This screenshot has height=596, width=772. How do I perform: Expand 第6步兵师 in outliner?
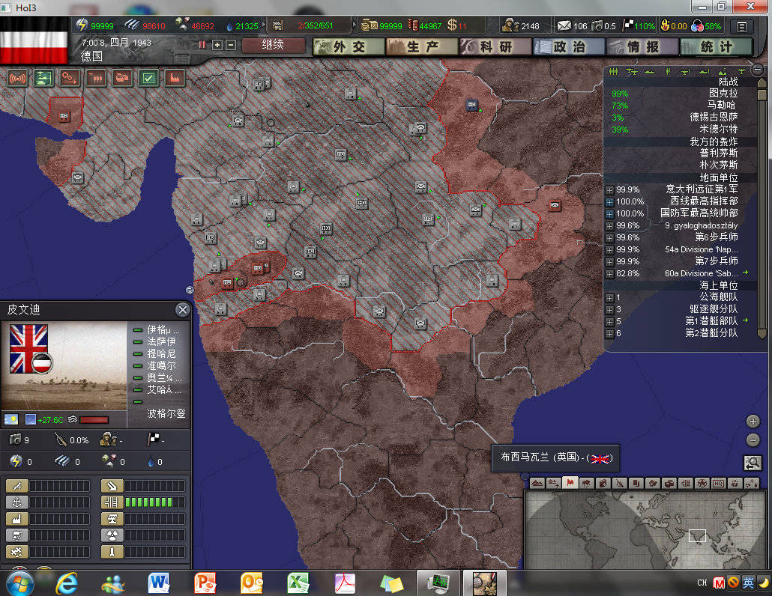[609, 238]
